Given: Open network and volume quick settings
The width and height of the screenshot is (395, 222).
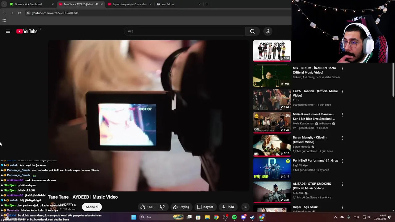Looking at the screenshot, I should 367,217.
